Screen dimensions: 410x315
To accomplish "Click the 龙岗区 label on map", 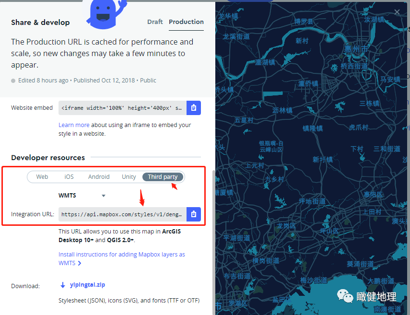I will coord(286,226).
